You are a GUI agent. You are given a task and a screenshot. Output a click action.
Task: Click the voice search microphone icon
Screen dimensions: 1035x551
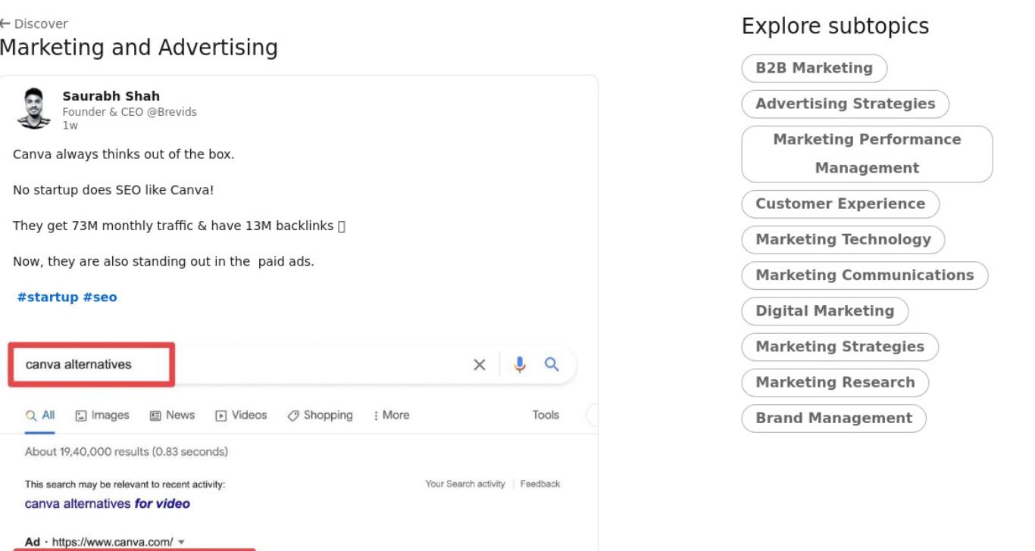tap(520, 365)
